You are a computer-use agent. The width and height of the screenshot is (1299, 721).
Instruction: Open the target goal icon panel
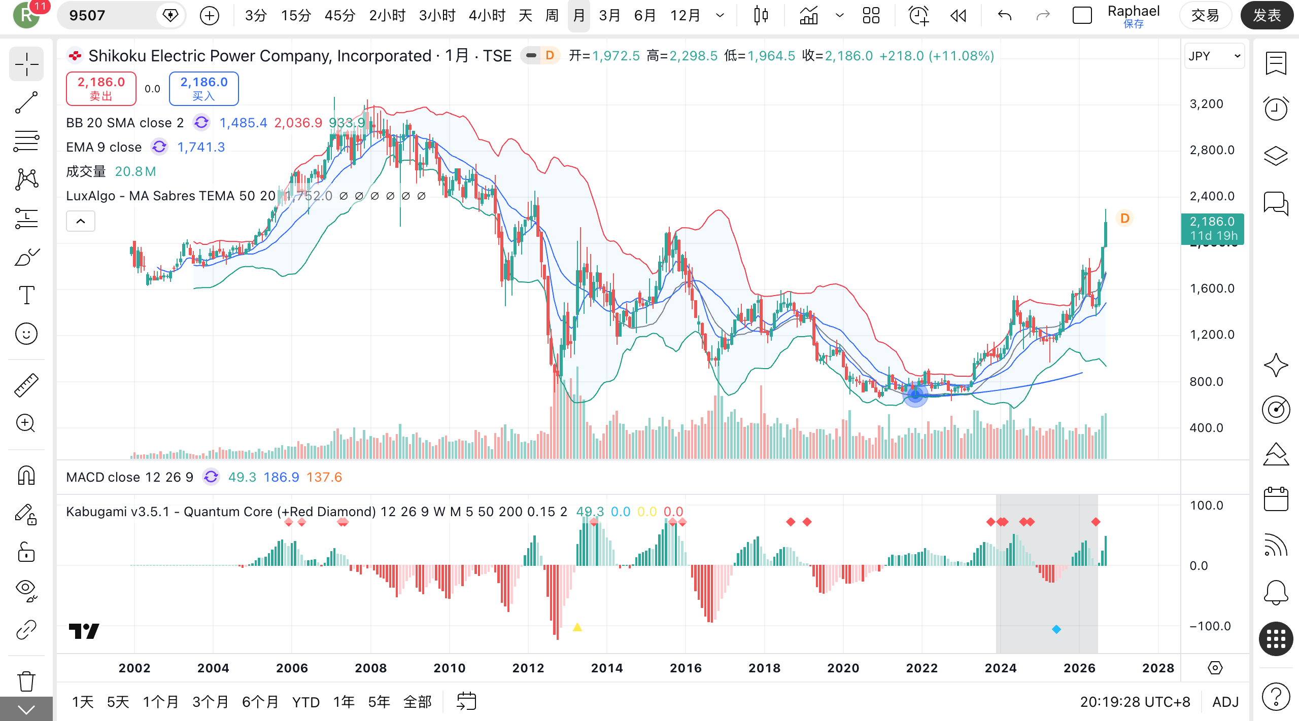[x=1276, y=410]
